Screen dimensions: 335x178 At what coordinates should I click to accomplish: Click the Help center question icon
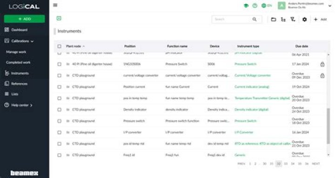[x=7, y=105]
